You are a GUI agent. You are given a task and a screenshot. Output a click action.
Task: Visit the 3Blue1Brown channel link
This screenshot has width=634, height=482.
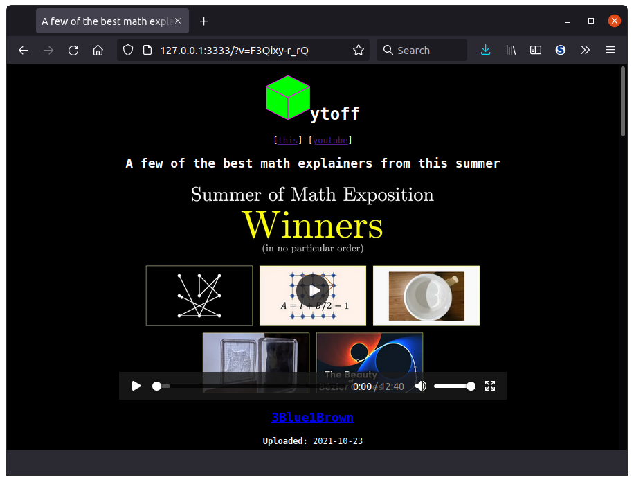(313, 417)
